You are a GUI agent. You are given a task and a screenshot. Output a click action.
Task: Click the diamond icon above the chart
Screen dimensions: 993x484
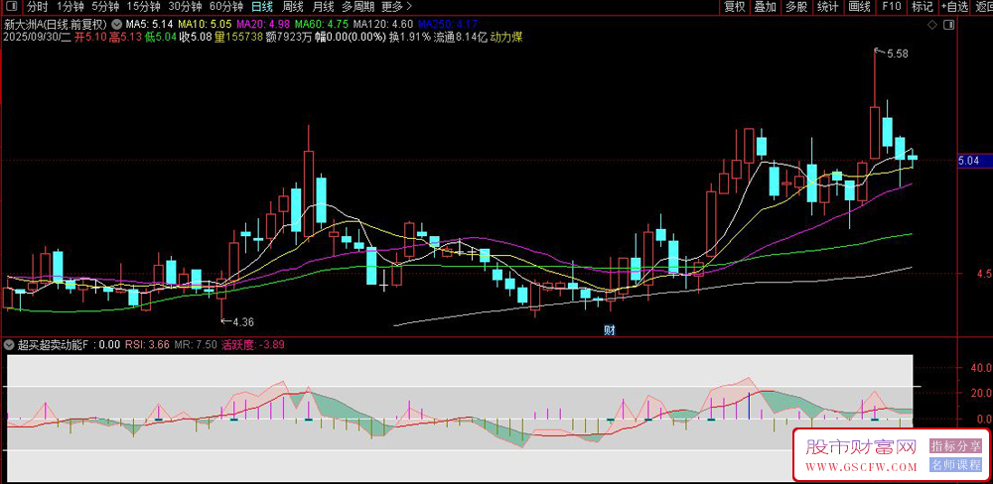tap(930, 22)
